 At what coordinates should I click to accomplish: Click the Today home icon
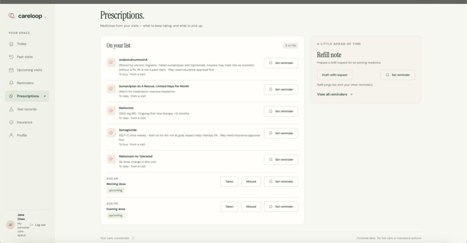point(12,44)
